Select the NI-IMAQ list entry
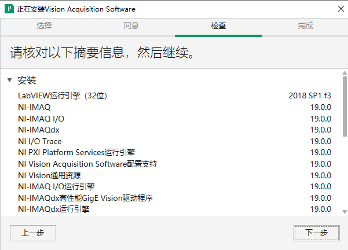The width and height of the screenshot is (348, 250). 34,107
